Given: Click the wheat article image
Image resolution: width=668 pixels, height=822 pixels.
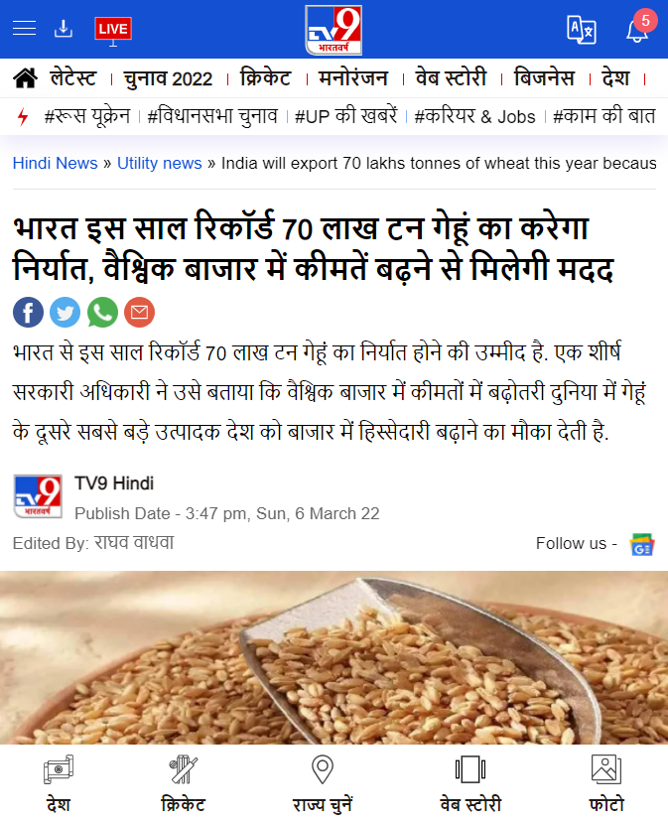Looking at the screenshot, I should click(334, 657).
